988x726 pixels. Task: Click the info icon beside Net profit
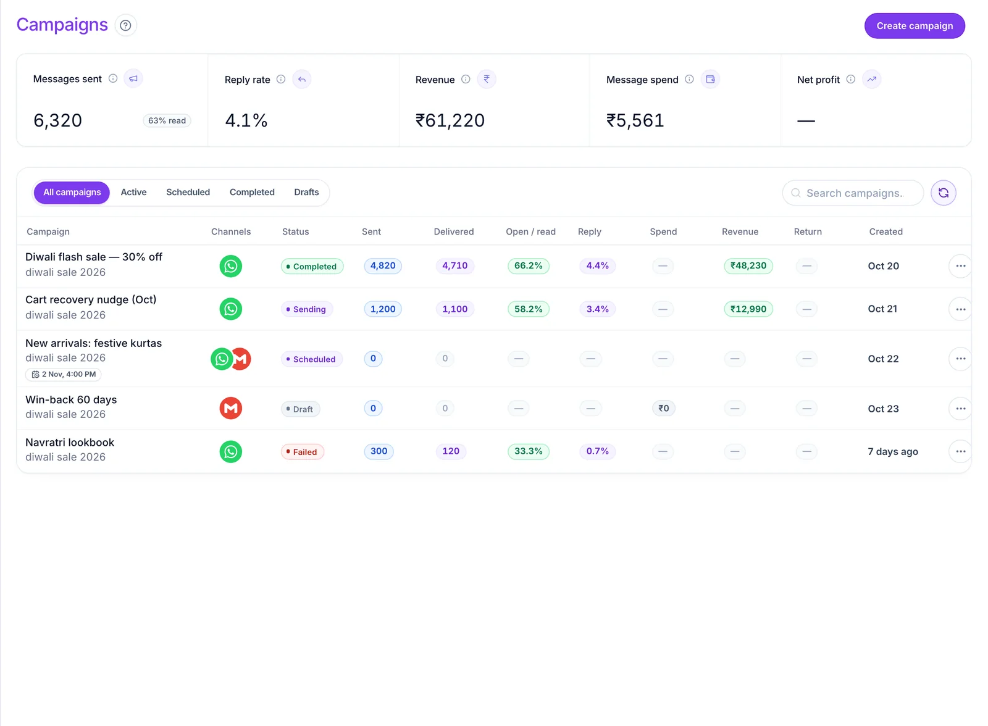tap(850, 79)
